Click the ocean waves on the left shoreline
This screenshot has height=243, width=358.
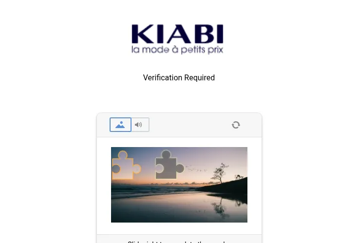(137, 191)
